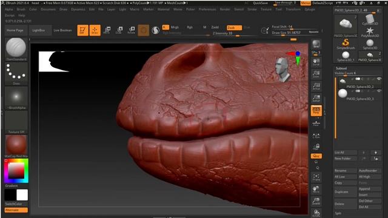Toggle Live Boolean mode
This screenshot has height=218, width=388.
pyautogui.click(x=62, y=30)
